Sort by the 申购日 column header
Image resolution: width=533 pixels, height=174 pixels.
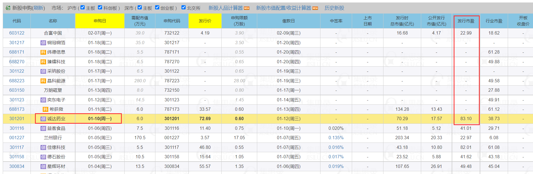pos(100,21)
